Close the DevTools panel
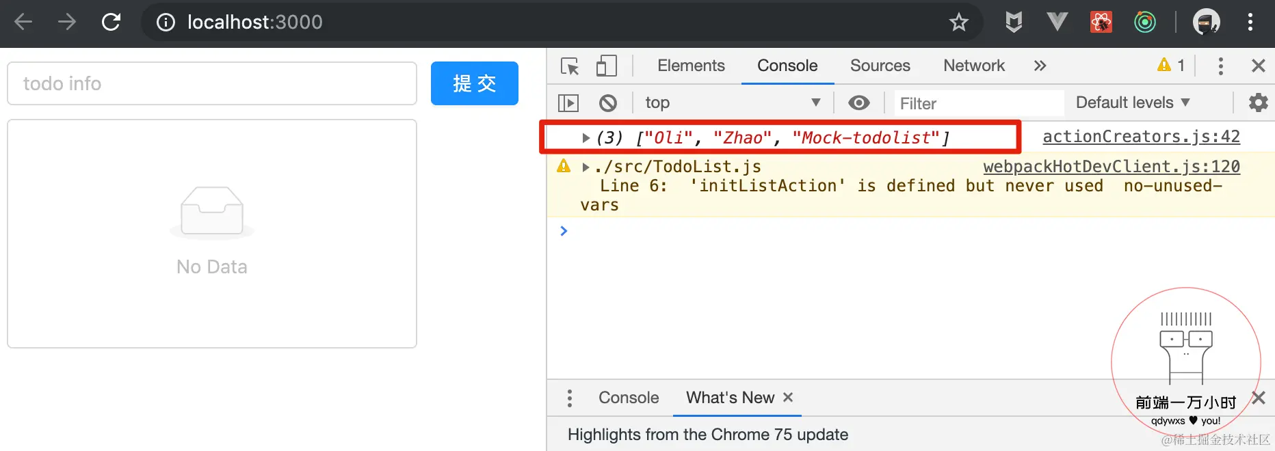 coord(1258,66)
